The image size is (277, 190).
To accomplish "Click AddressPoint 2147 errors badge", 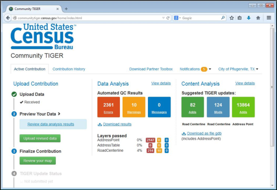I will [x=151, y=140].
